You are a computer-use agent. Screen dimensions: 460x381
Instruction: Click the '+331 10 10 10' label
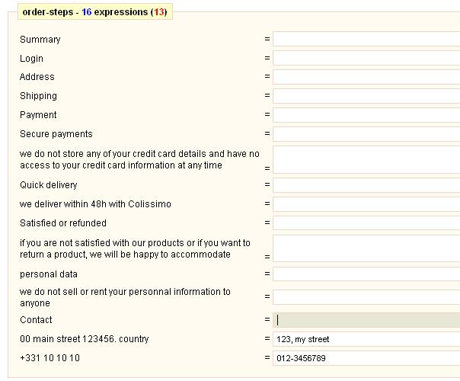click(x=50, y=358)
